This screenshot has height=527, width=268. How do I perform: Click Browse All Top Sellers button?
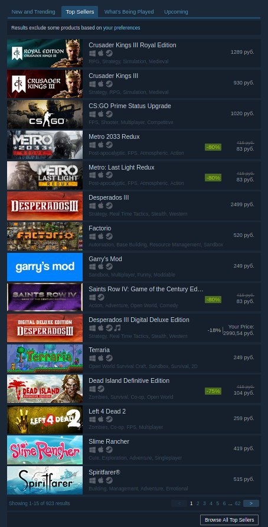230,519
